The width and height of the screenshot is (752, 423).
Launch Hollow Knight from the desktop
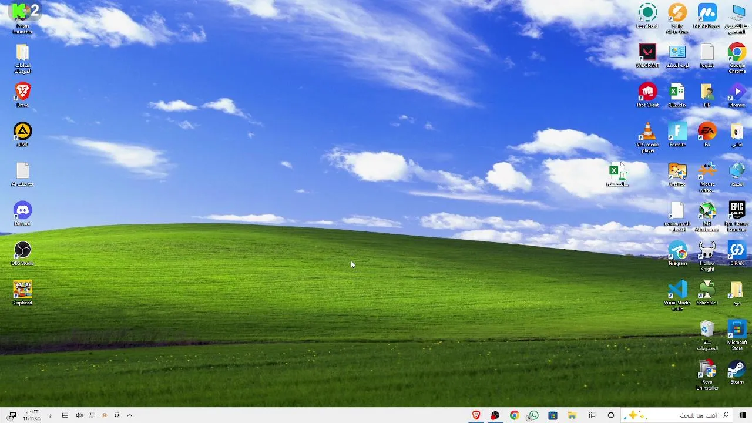707,256
